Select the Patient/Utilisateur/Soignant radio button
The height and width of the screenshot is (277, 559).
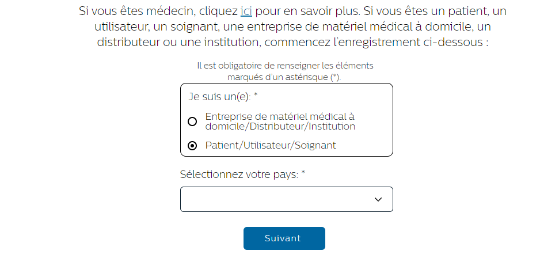click(x=192, y=146)
